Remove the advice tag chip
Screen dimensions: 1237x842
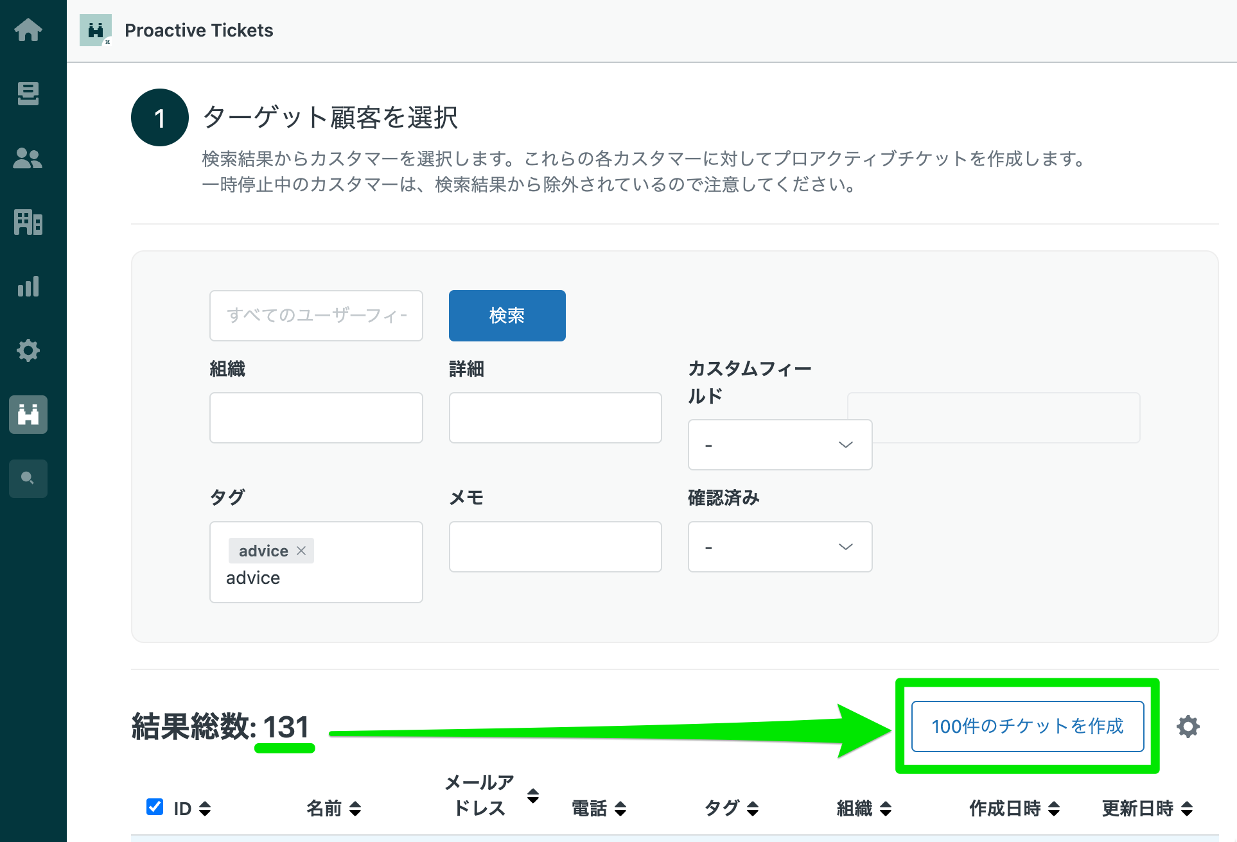[301, 551]
